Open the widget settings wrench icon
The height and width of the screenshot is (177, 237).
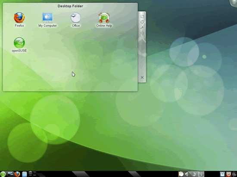142,28
